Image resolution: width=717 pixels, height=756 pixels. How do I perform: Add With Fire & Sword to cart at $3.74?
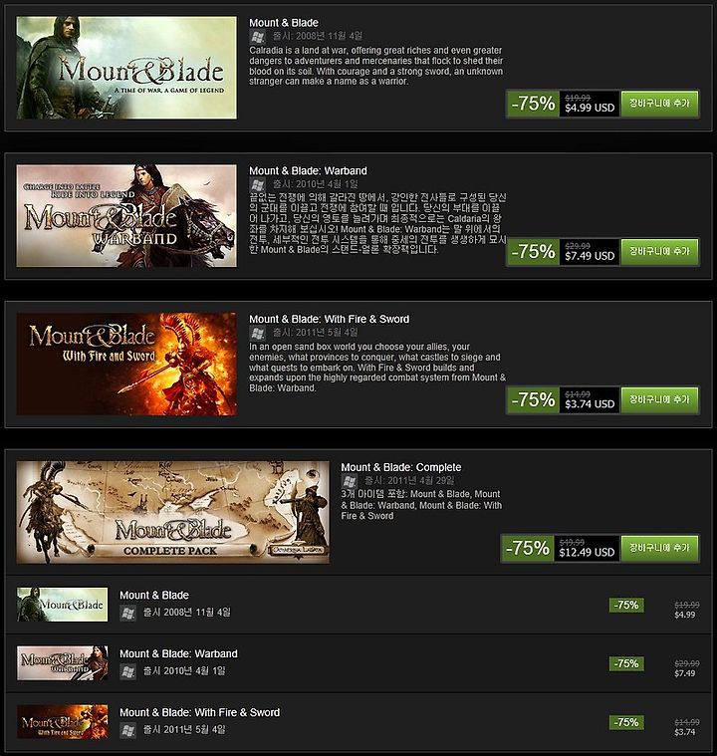tap(659, 399)
